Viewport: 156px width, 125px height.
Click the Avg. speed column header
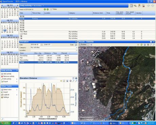click(130, 13)
